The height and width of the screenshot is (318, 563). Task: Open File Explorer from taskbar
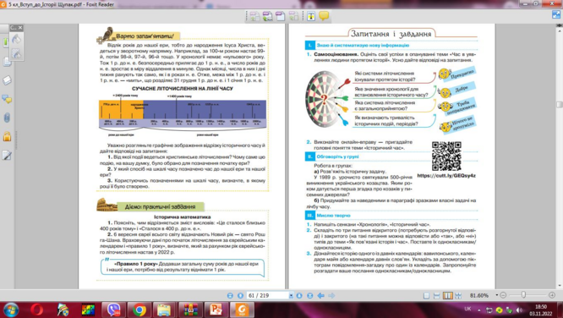165,310
